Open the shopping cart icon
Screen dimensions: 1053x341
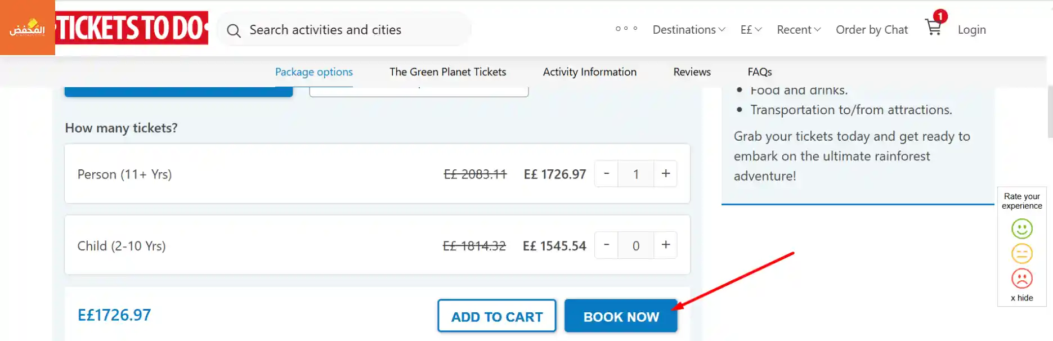point(934,27)
